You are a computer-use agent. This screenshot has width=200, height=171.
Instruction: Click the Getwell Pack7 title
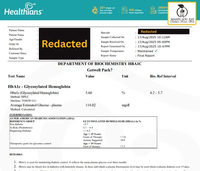pyautogui.click(x=100, y=70)
